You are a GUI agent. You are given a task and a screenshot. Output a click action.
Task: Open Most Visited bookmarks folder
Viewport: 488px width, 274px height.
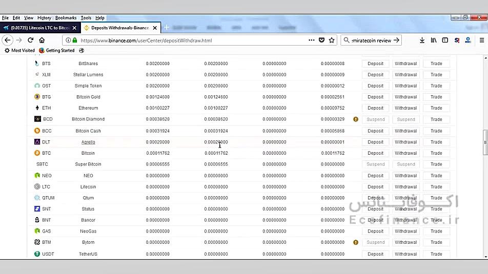click(x=19, y=50)
